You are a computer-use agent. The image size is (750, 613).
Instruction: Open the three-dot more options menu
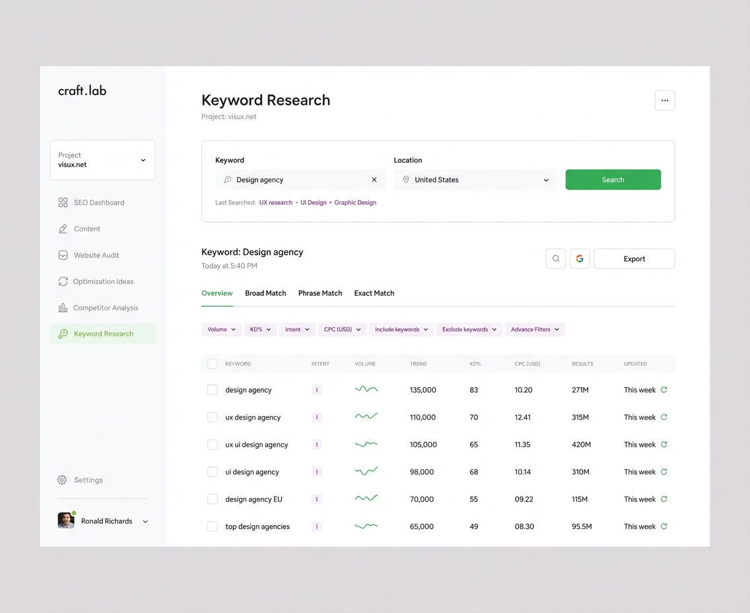pyautogui.click(x=665, y=100)
